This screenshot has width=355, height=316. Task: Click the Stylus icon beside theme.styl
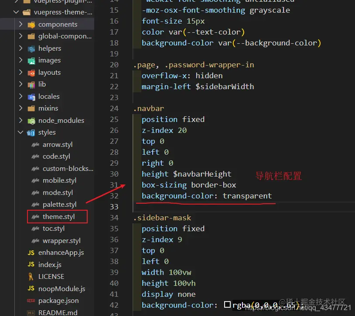click(x=35, y=217)
